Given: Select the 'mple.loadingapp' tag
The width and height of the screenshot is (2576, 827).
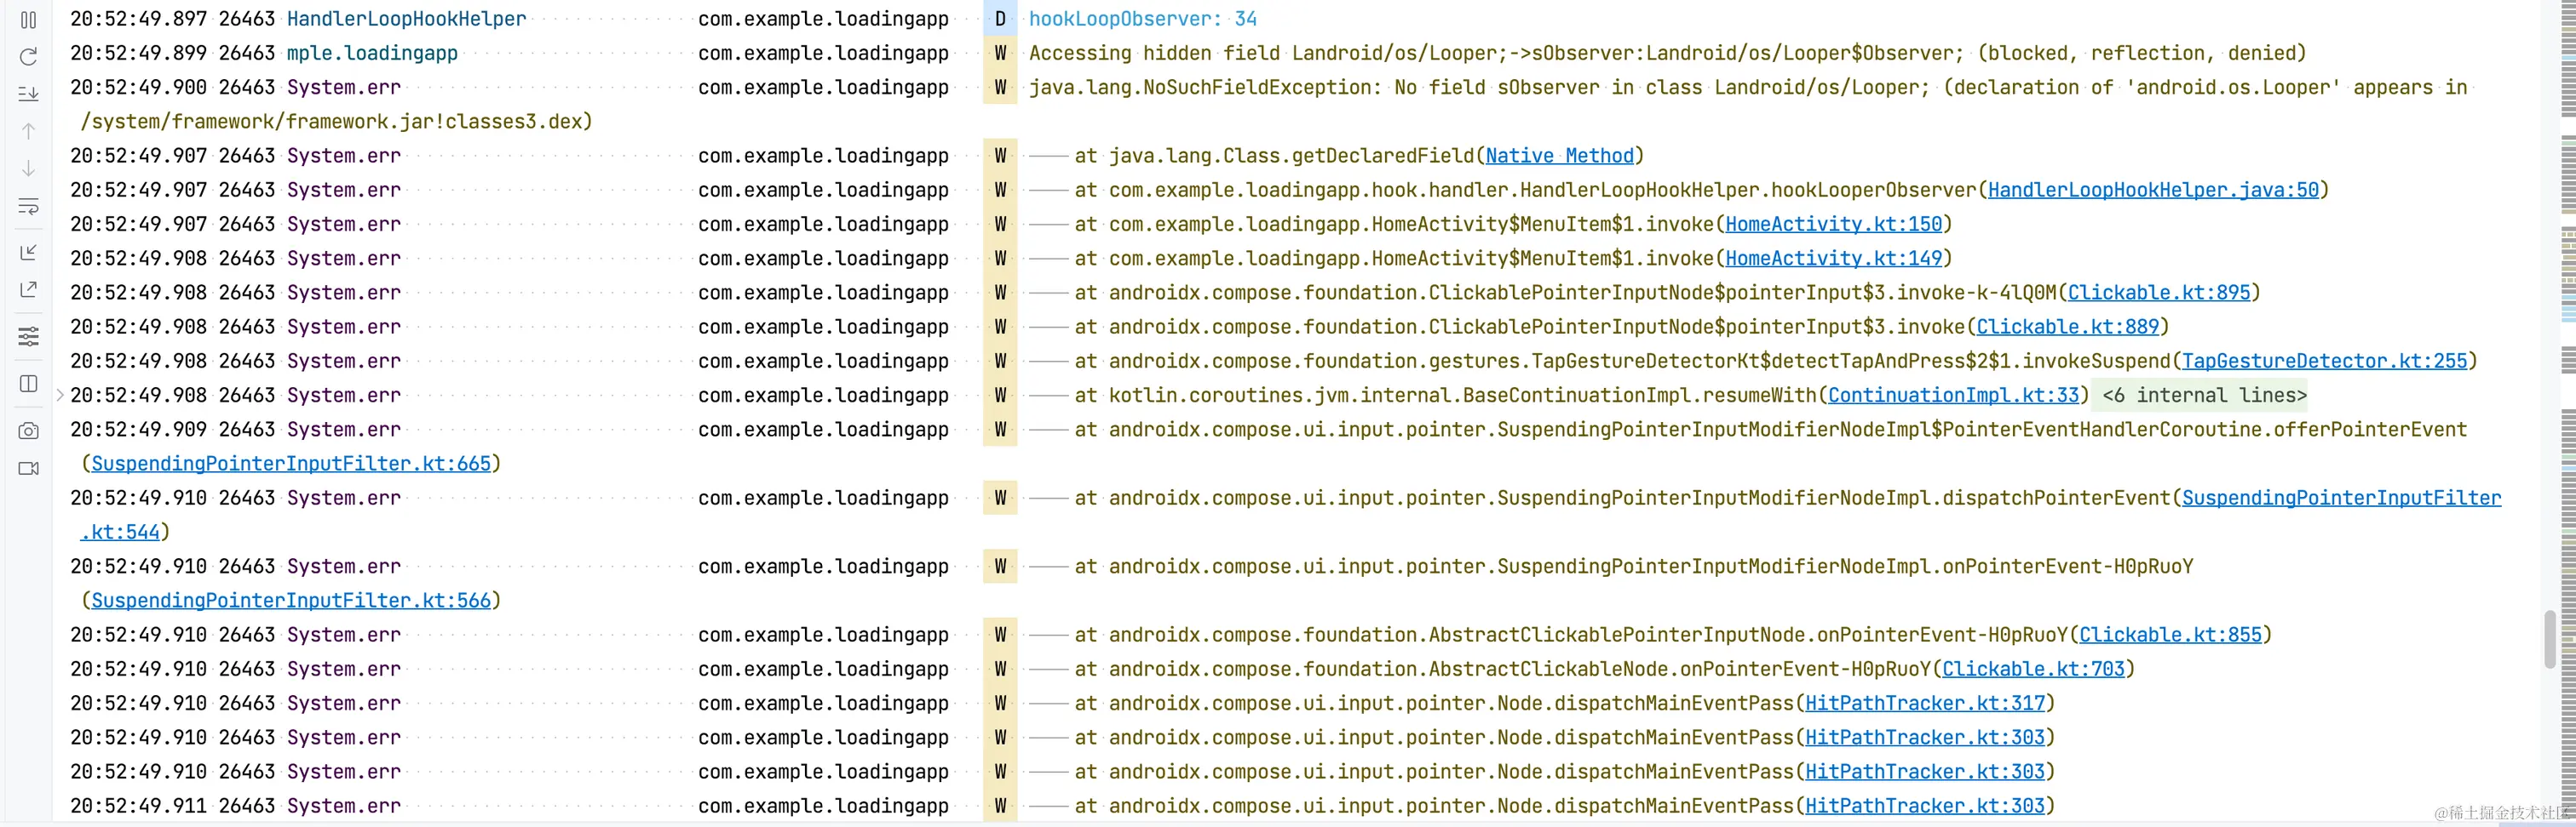Looking at the screenshot, I should tap(372, 53).
